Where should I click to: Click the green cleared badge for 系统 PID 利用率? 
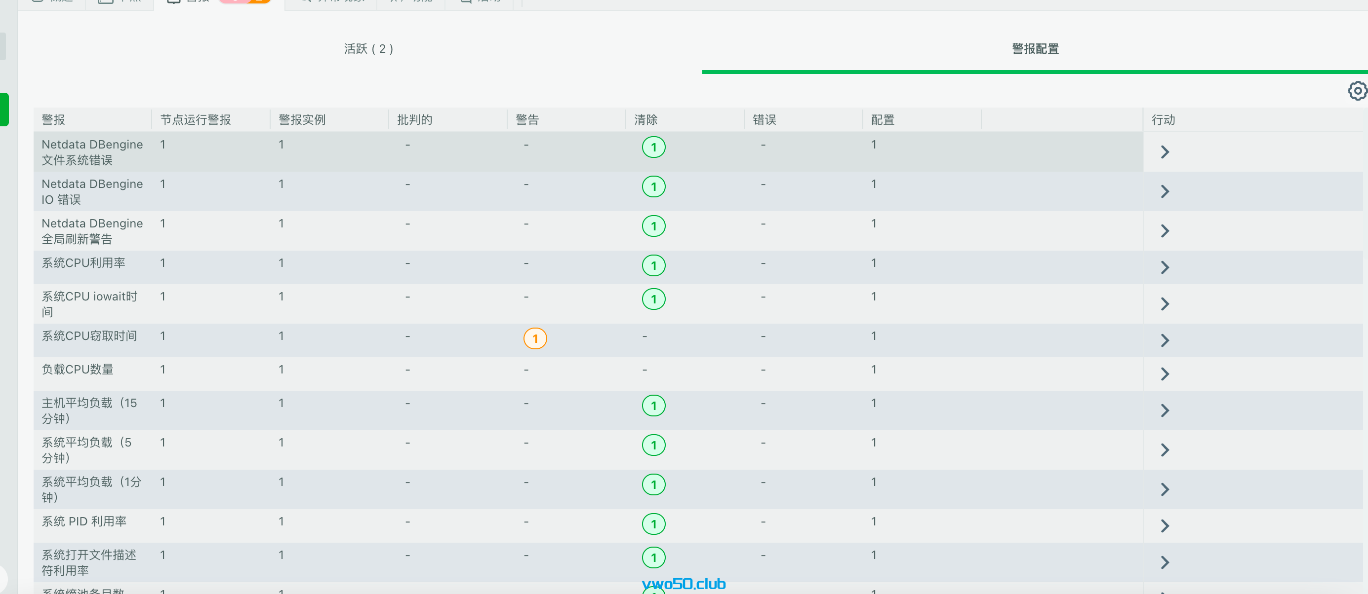pyautogui.click(x=653, y=523)
